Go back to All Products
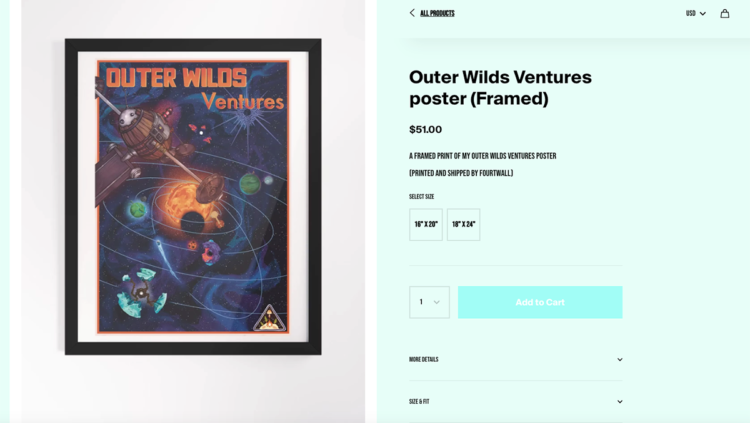This screenshot has height=423, width=750. click(437, 13)
